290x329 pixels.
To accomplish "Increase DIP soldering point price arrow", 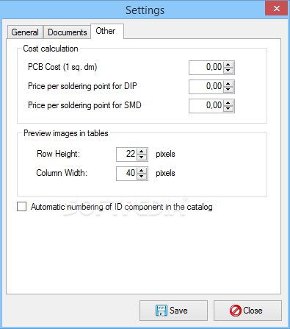I will pyautogui.click(x=228, y=84).
